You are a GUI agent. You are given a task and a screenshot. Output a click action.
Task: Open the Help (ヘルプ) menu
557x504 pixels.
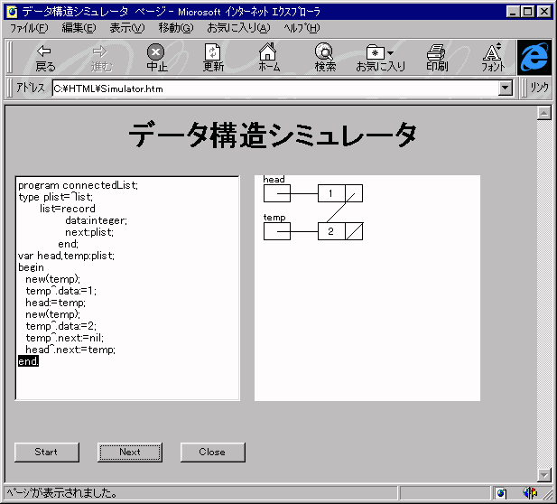(302, 28)
